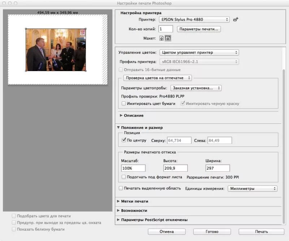Click the photo thumbnail in print preview

tap(56, 50)
